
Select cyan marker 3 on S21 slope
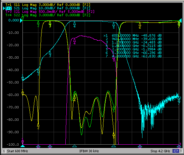50,54
